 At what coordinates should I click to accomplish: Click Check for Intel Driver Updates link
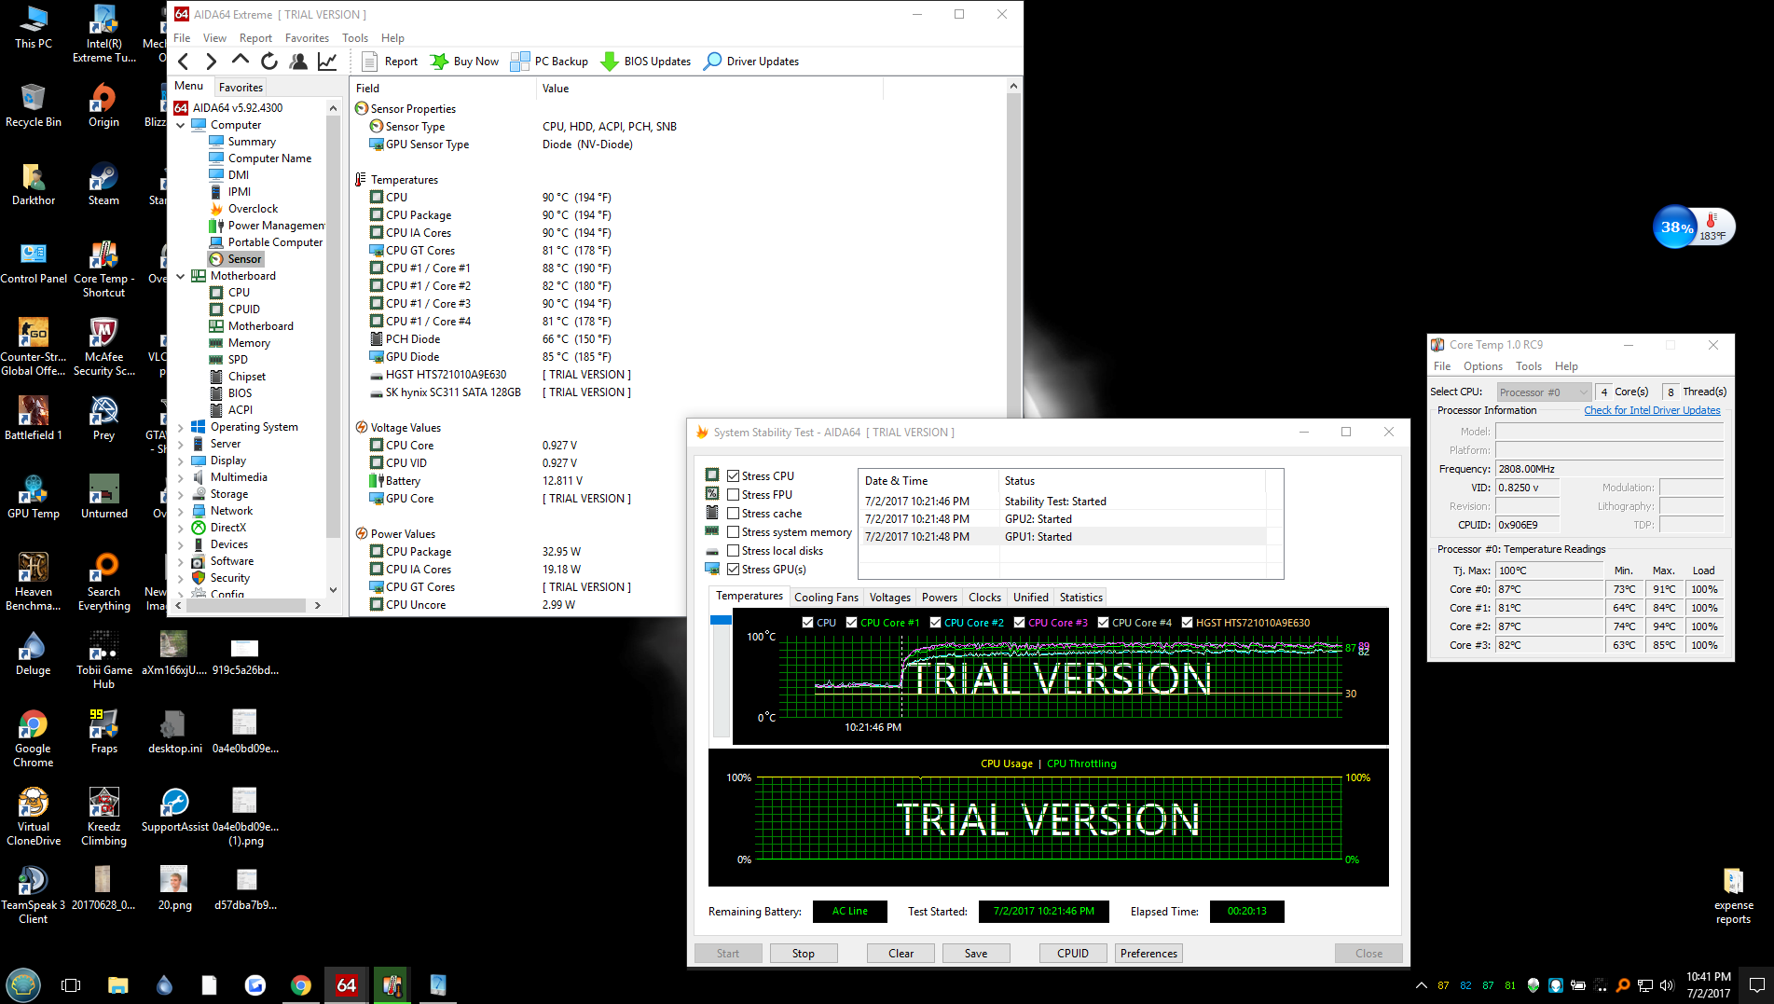pos(1652,410)
